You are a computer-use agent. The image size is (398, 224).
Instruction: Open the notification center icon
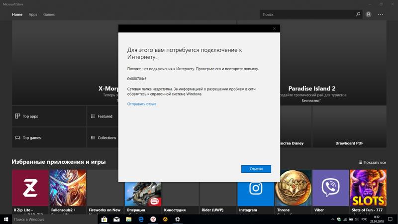(x=390, y=219)
